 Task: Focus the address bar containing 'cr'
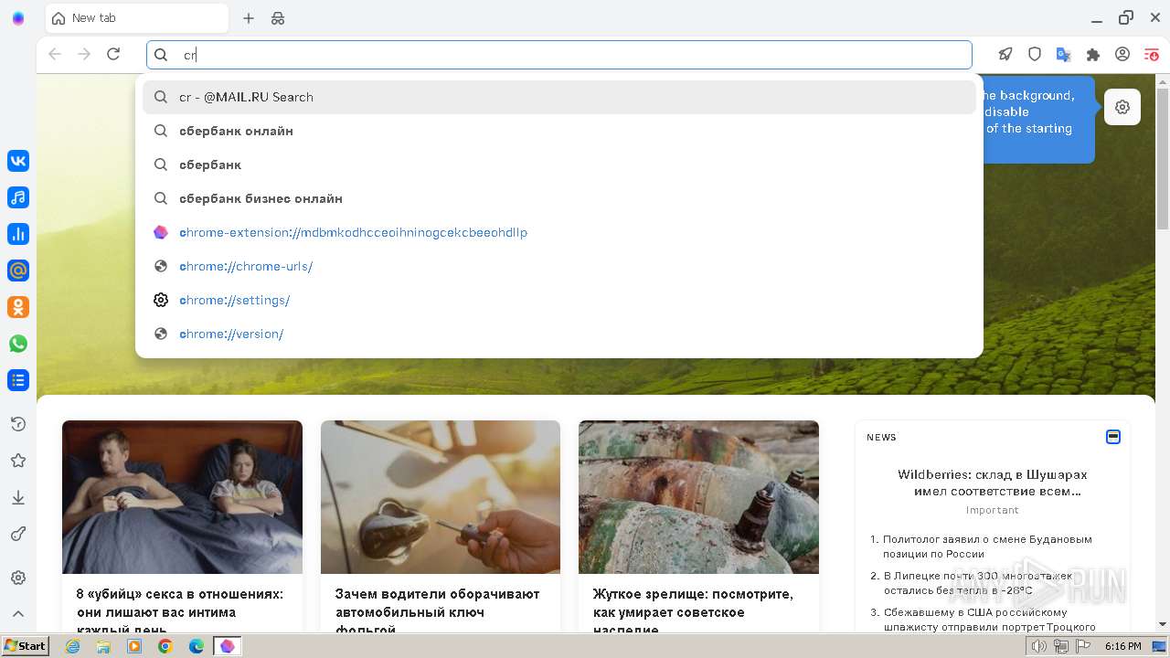[x=559, y=55]
